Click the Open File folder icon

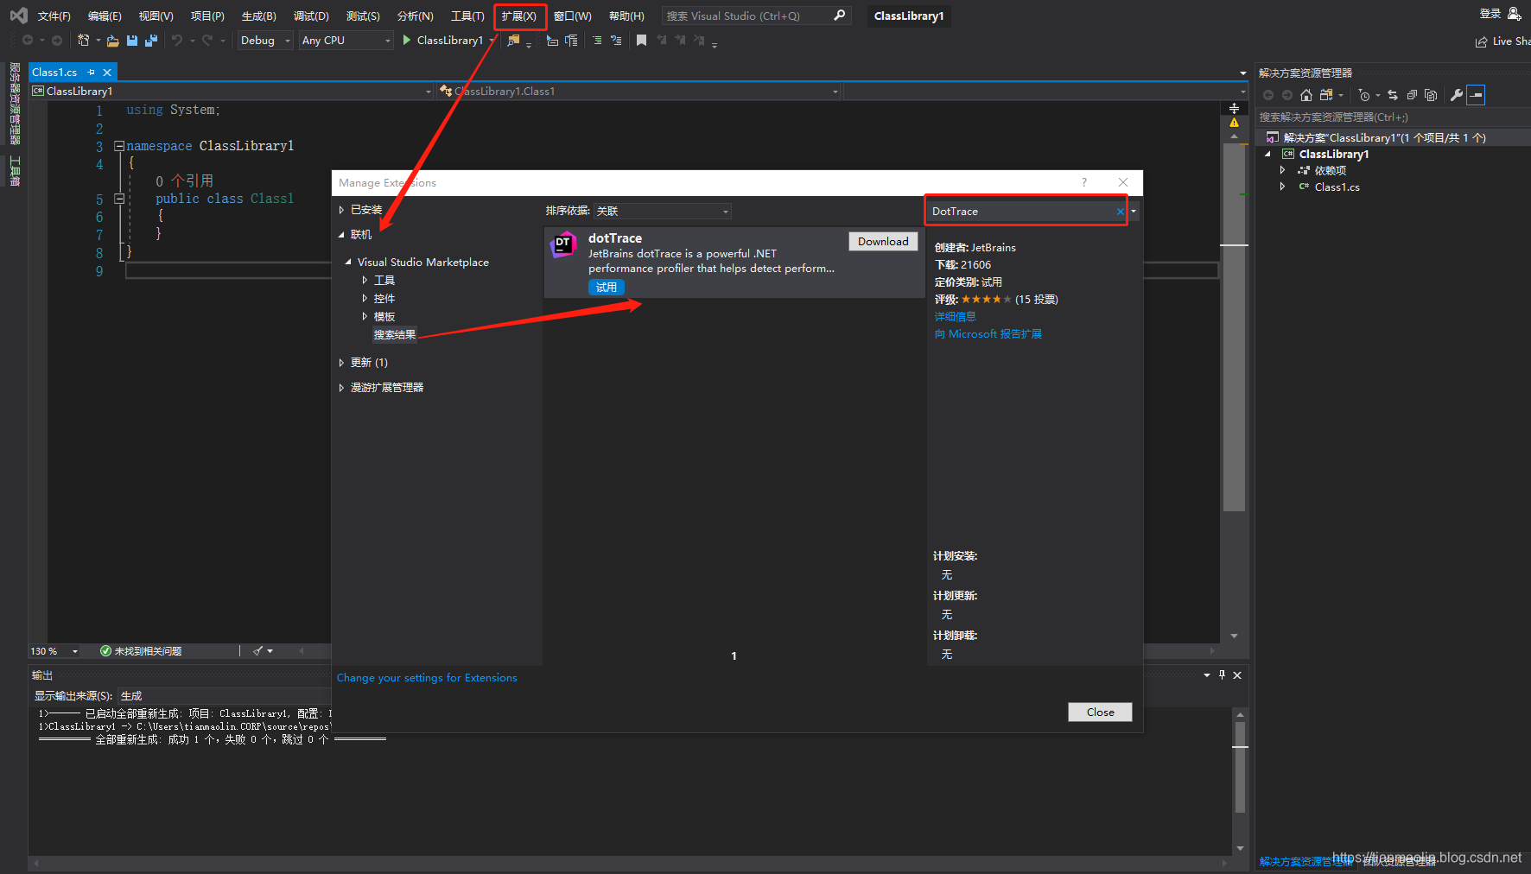(x=112, y=41)
